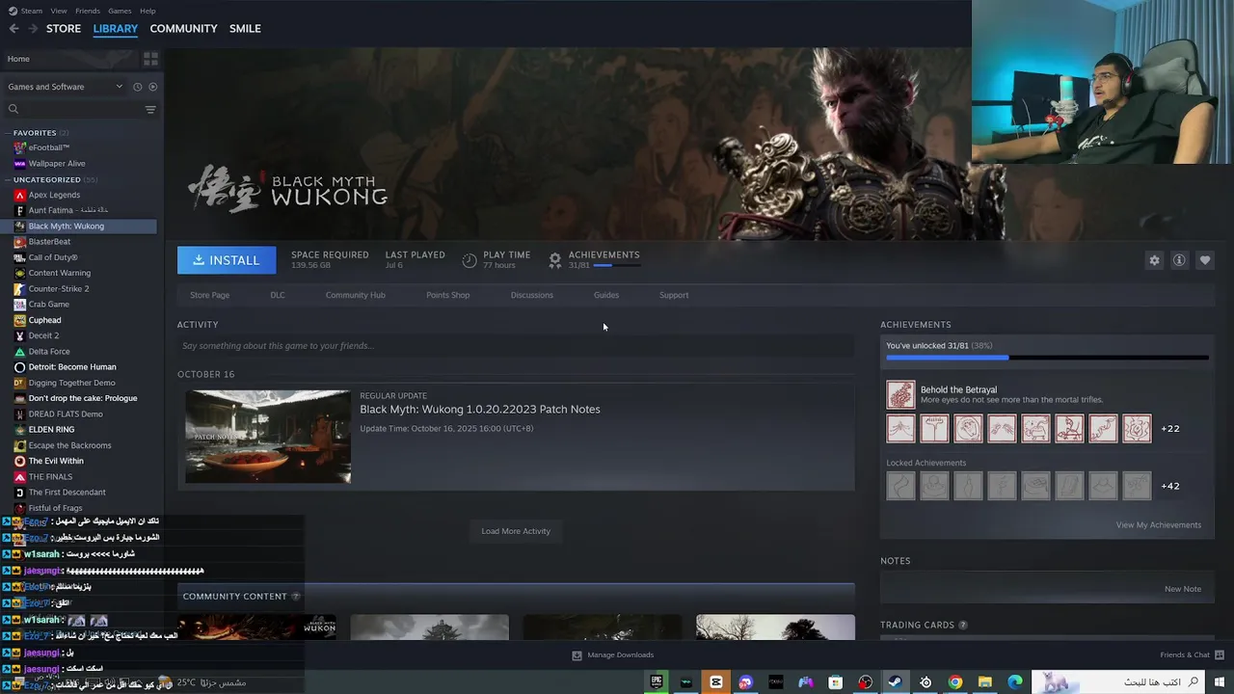Open the Friends menu
Viewport: 1234px width, 694px height.
(x=88, y=11)
